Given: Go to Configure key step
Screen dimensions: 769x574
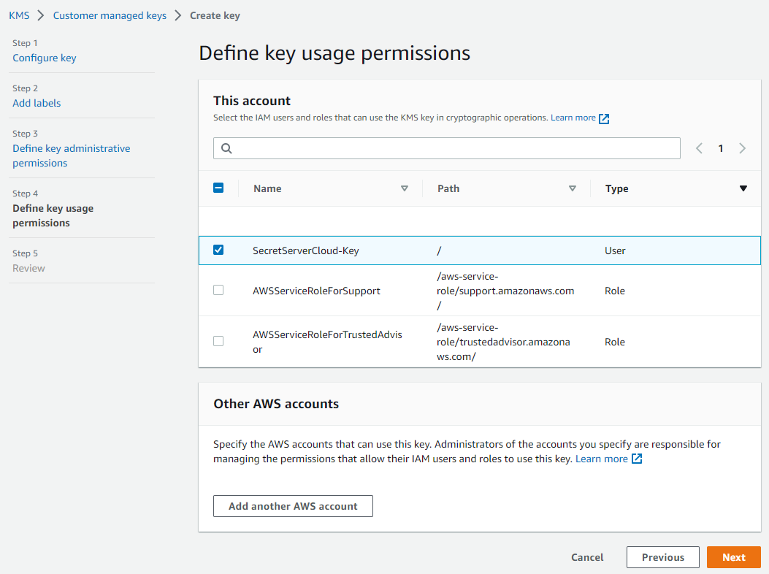Looking at the screenshot, I should (x=45, y=58).
